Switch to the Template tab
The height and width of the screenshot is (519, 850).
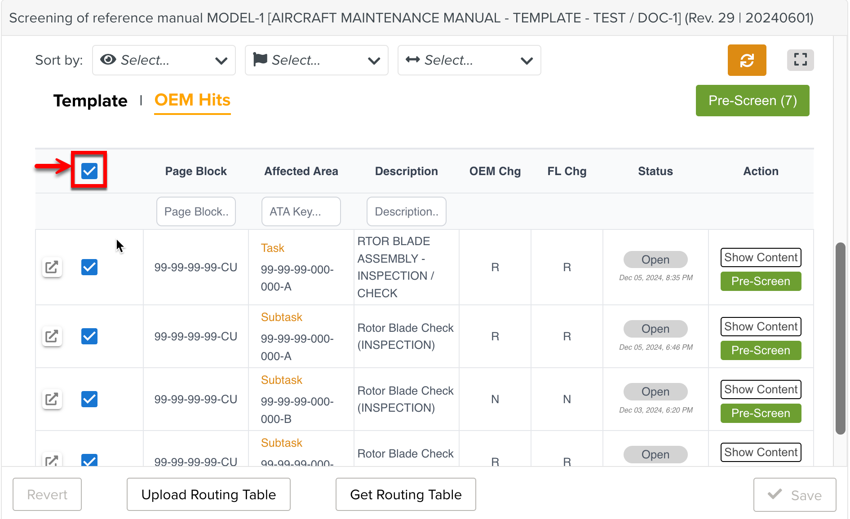tap(90, 101)
